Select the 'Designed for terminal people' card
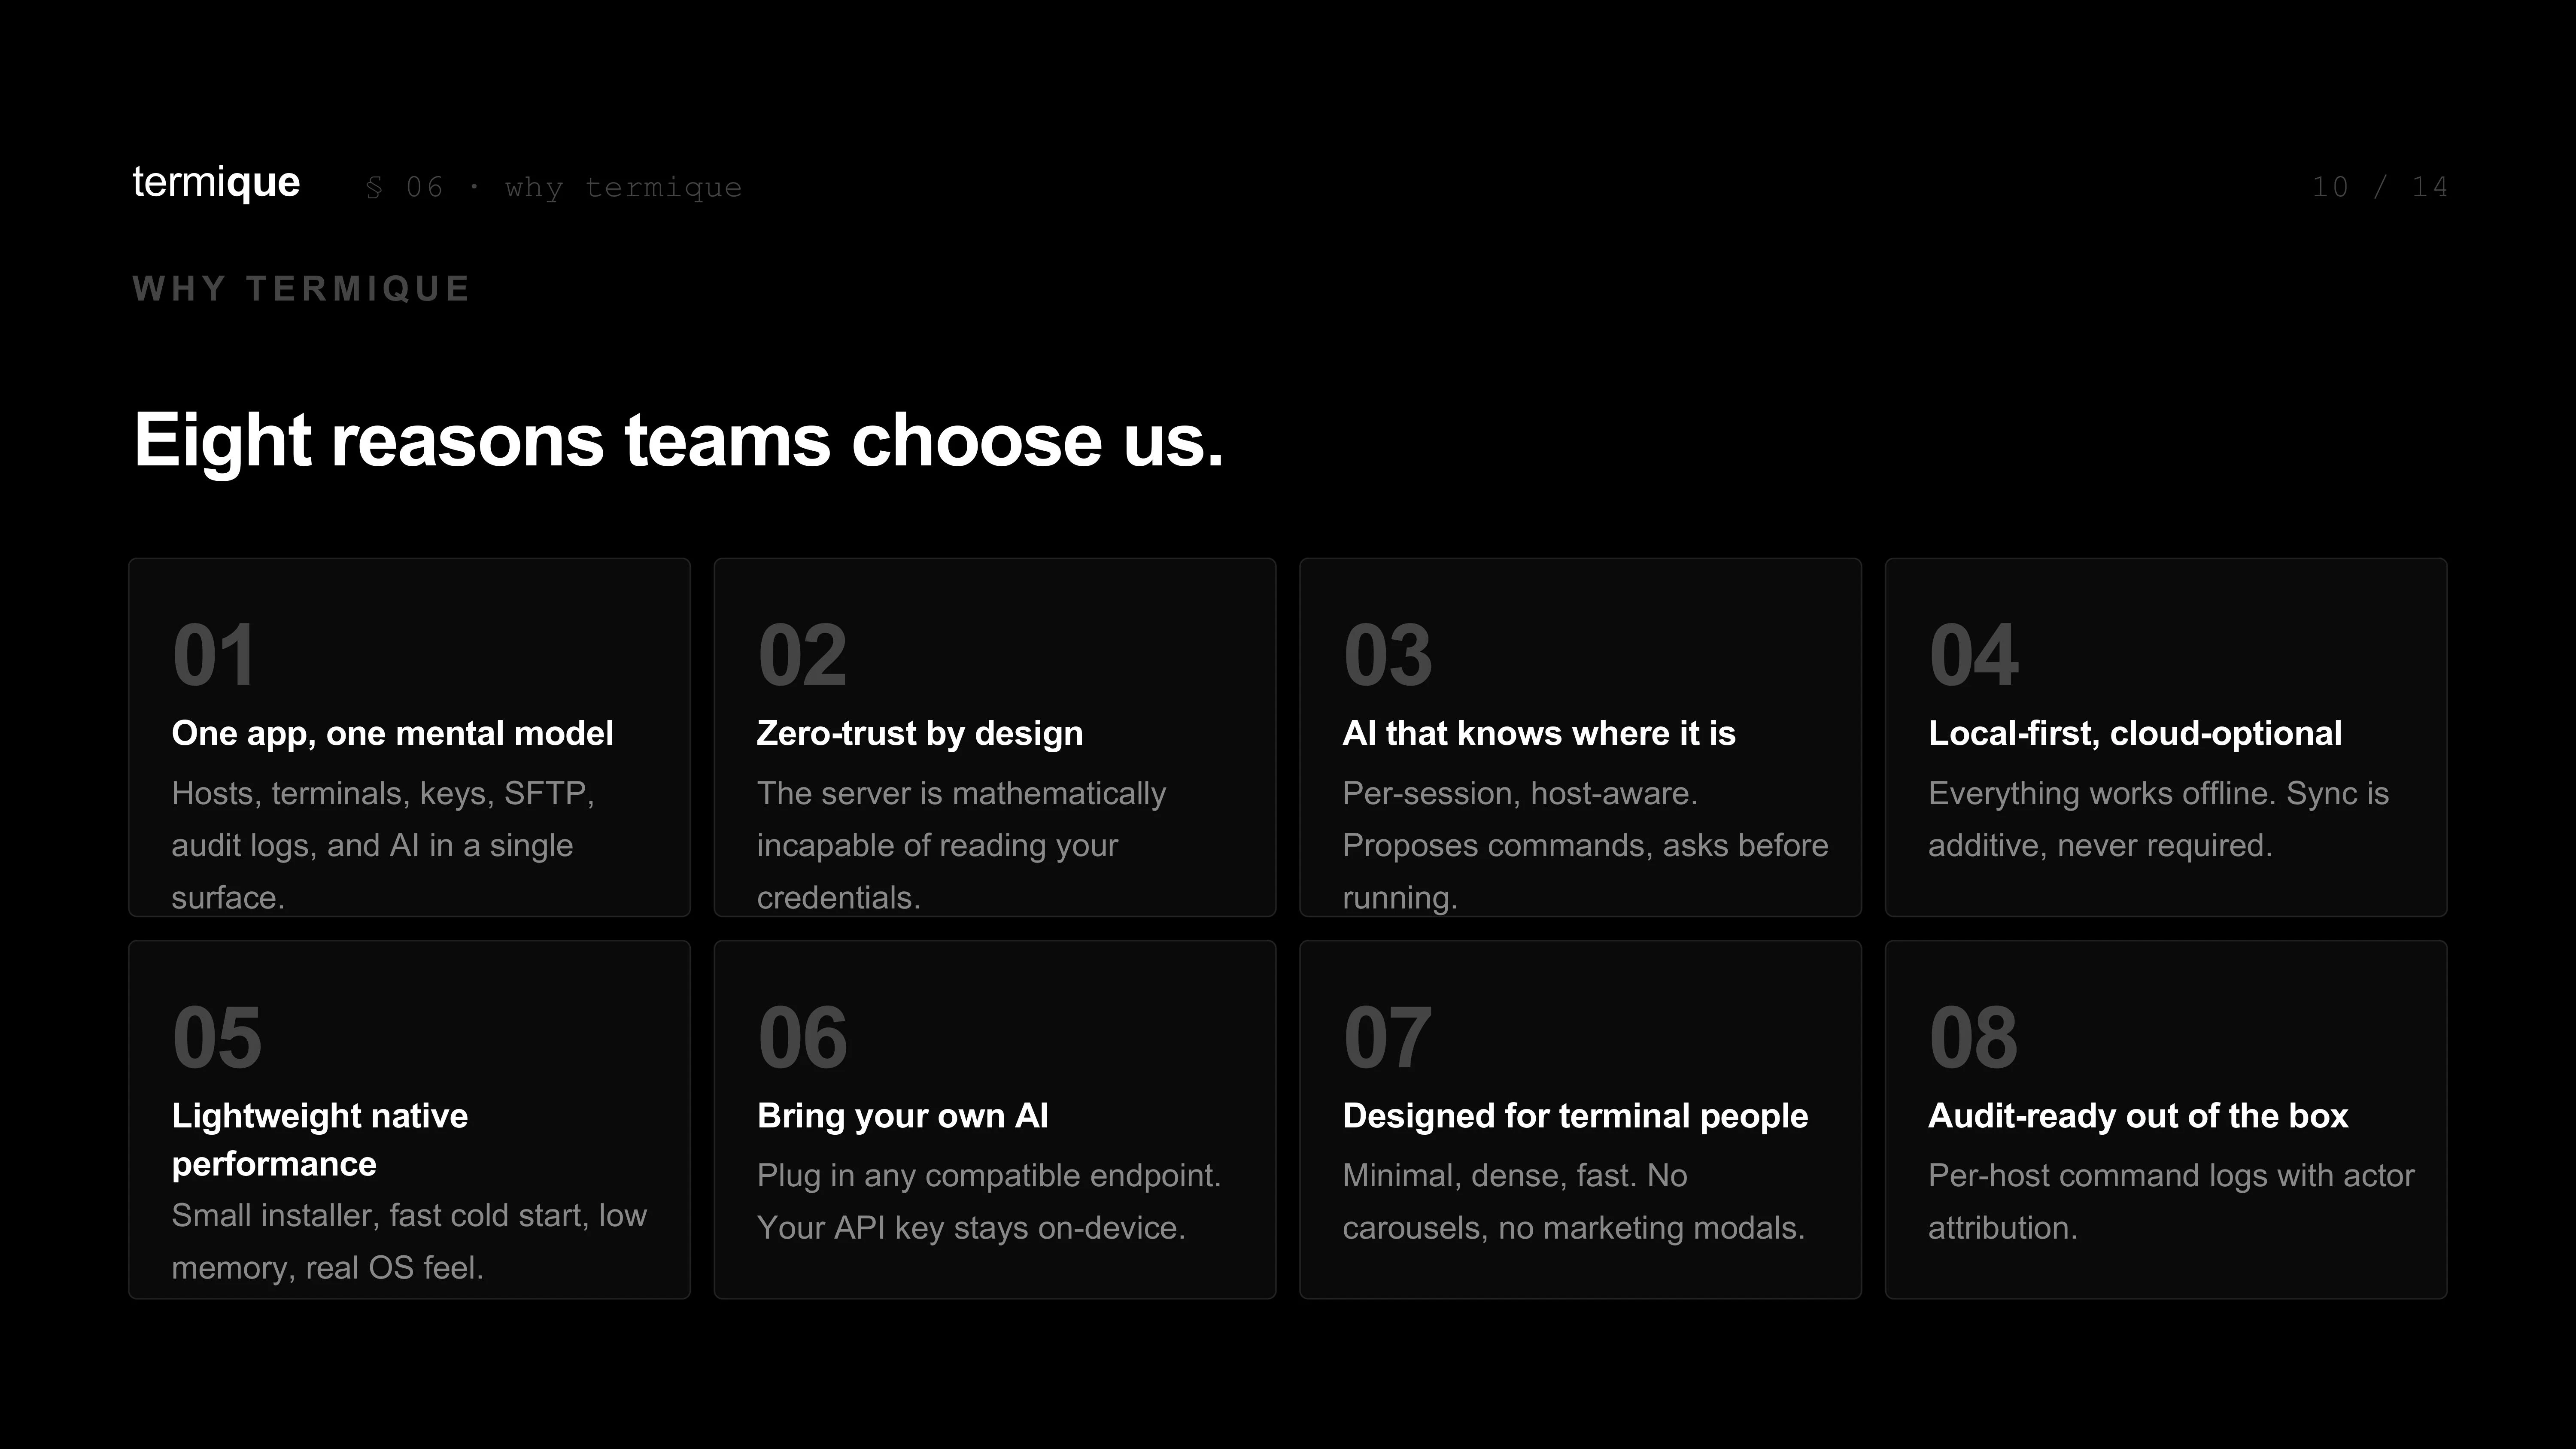The height and width of the screenshot is (1449, 2576). tap(1580, 1119)
